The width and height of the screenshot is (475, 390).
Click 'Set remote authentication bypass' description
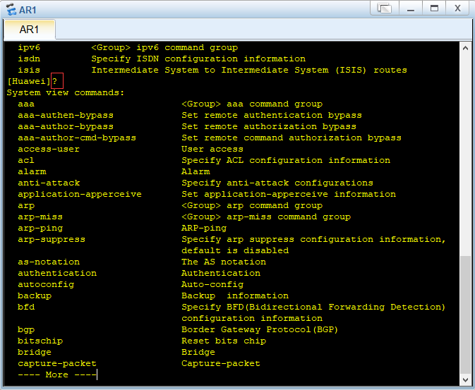[272, 116]
